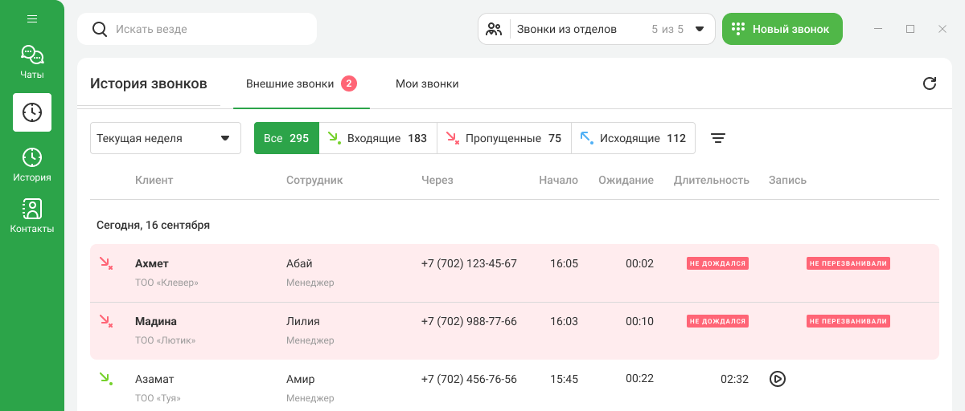Open the missed call row from Ахмет
Screen dimensions: 965x411
tap(515, 273)
